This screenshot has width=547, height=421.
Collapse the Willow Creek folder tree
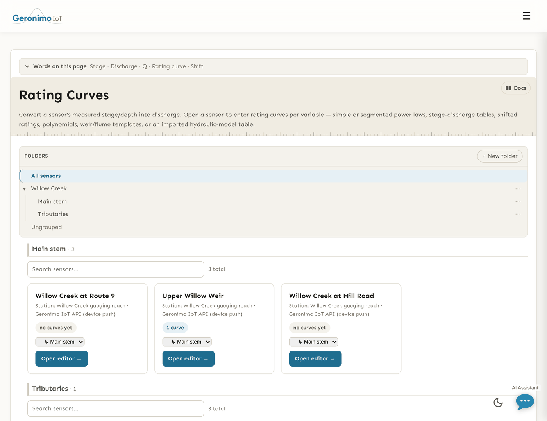[24, 189]
